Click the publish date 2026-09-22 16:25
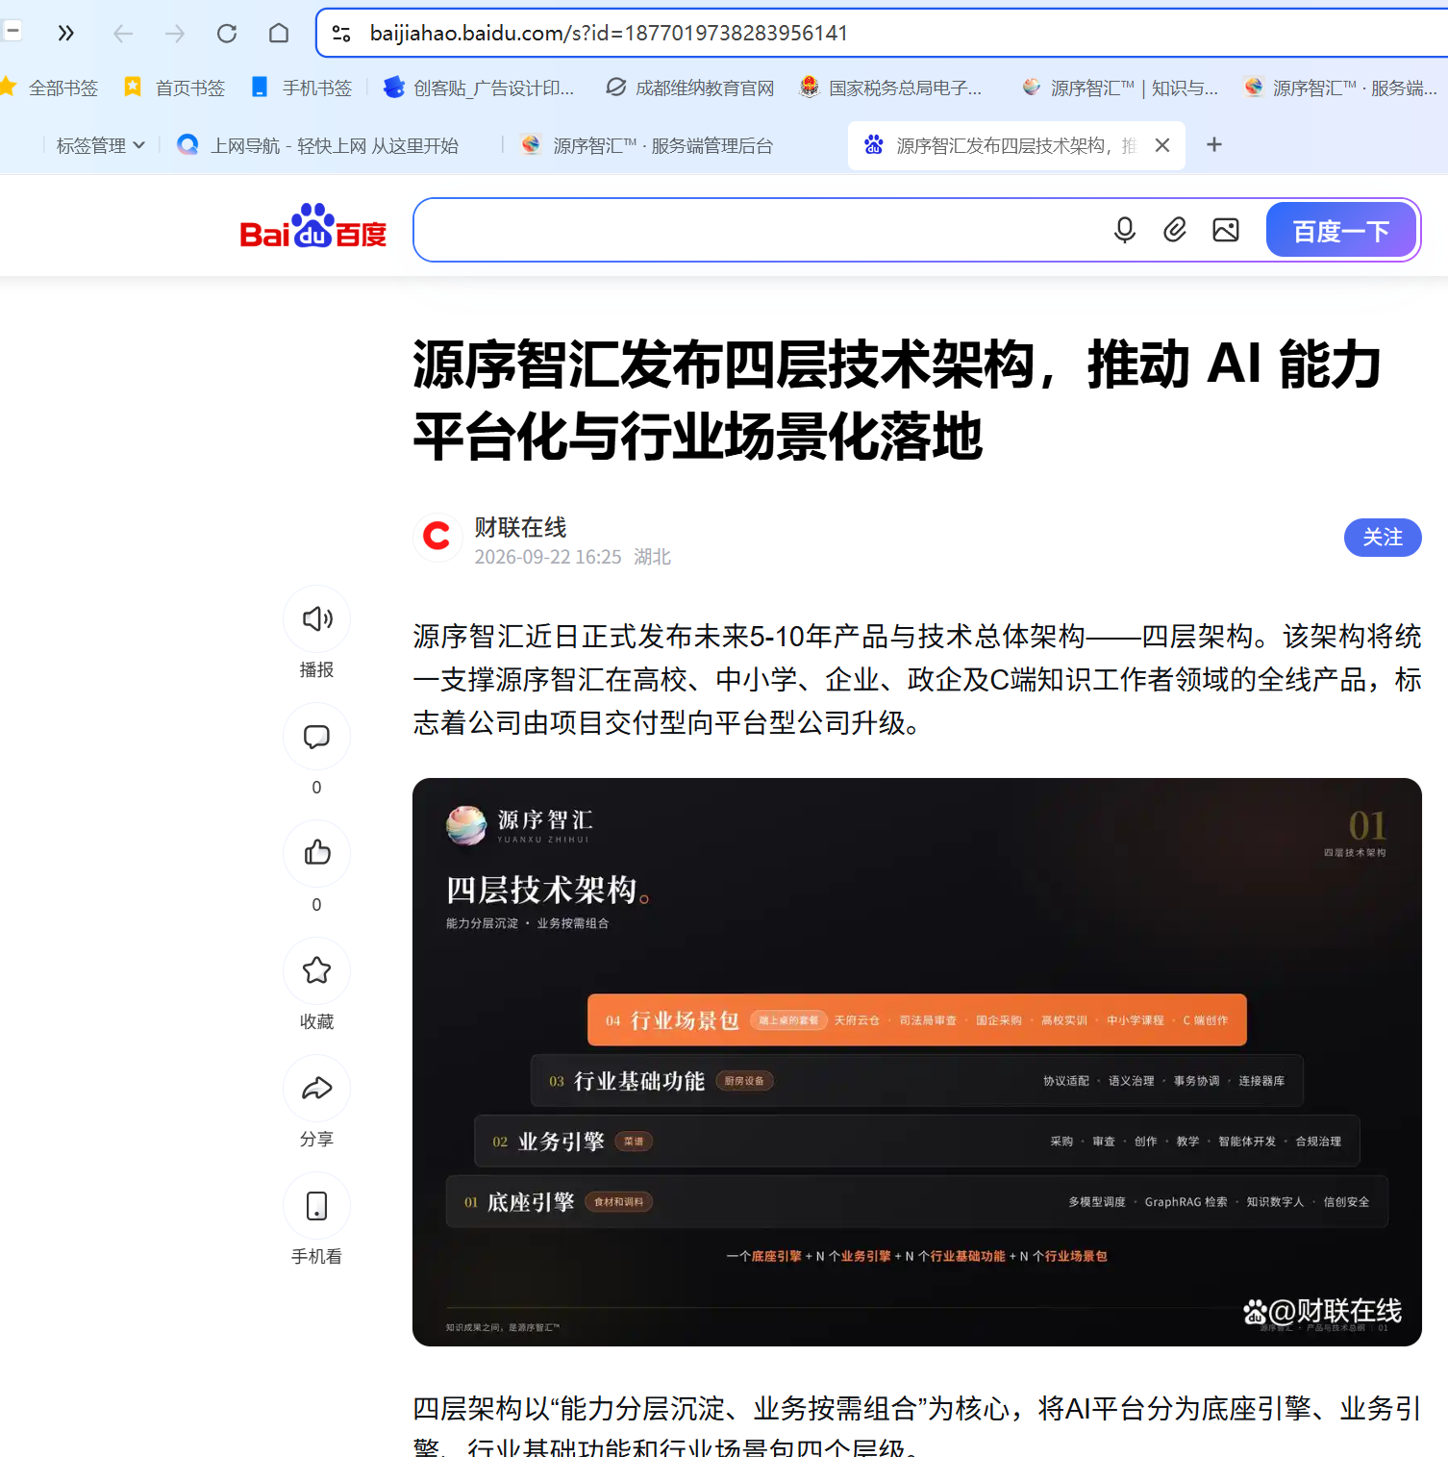Screen dimensions: 1448x1457 548,557
